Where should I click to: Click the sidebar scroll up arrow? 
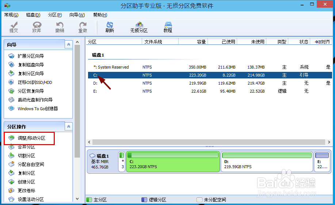[x=77, y=42]
